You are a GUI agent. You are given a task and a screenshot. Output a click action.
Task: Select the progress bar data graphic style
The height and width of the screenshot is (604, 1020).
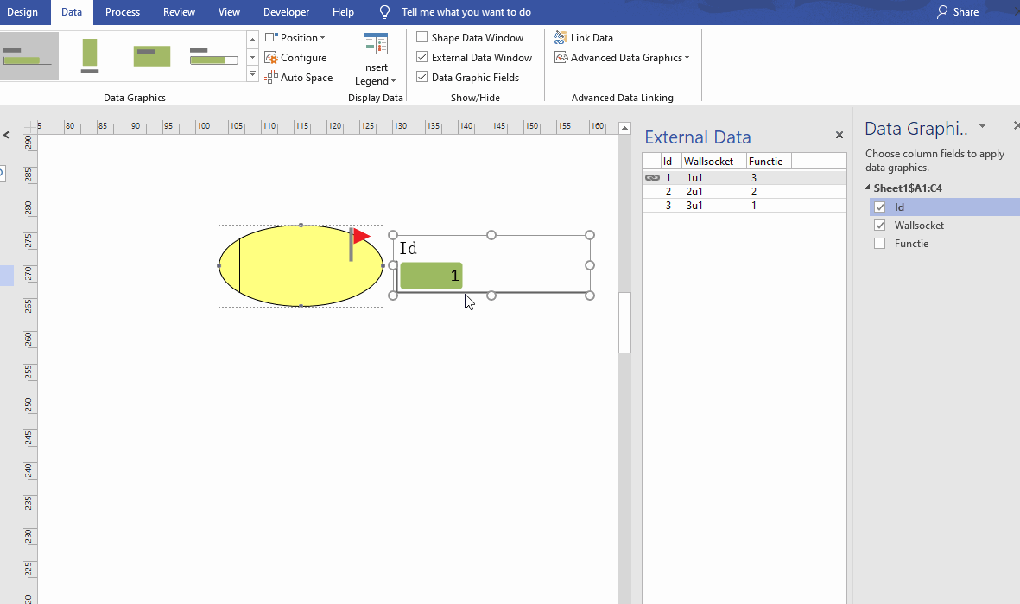(x=213, y=56)
